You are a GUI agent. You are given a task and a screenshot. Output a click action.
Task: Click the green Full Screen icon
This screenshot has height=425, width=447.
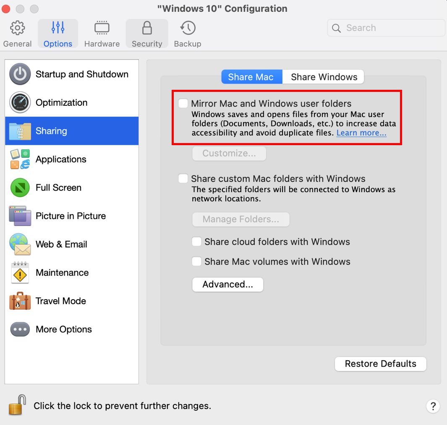pyautogui.click(x=20, y=188)
